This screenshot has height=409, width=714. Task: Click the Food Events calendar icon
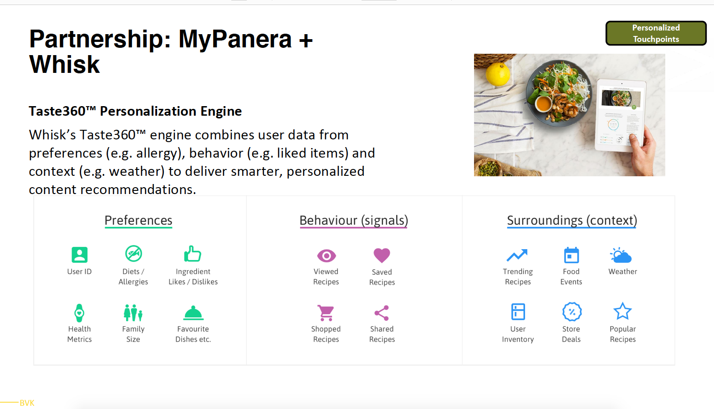pos(571,256)
